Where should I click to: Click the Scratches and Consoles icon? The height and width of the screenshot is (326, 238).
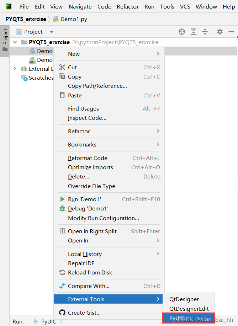(x=24, y=78)
